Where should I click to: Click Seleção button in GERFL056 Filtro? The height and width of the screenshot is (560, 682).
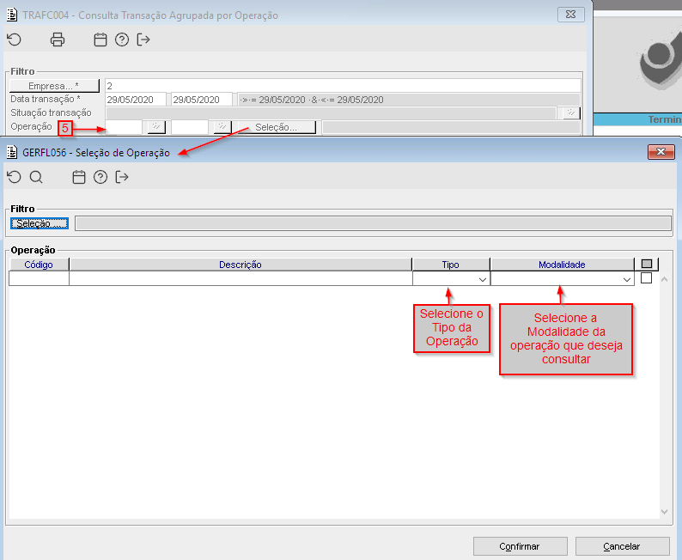point(40,223)
